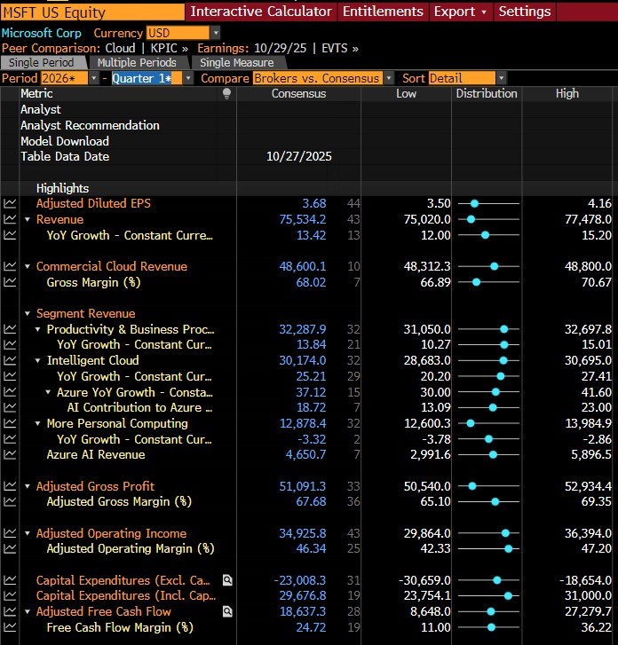Click the Revenue distribution marker dot
Image resolution: width=618 pixels, height=645 pixels.
pyautogui.click(x=471, y=219)
